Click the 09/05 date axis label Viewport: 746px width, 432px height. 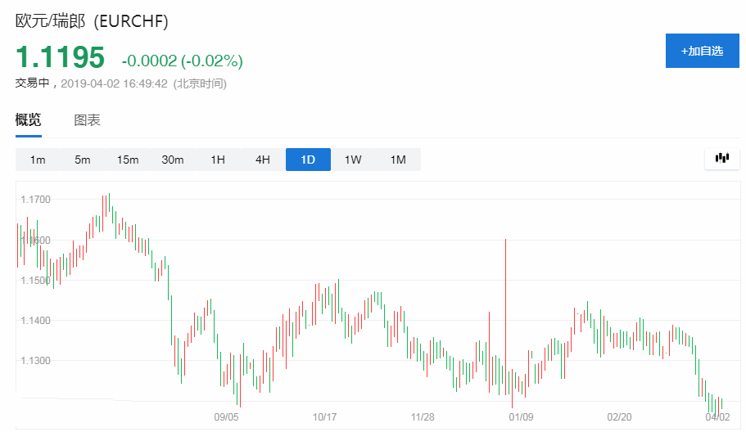[x=226, y=417]
